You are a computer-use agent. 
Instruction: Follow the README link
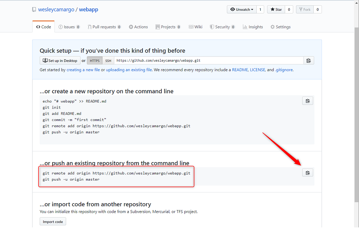239,69
